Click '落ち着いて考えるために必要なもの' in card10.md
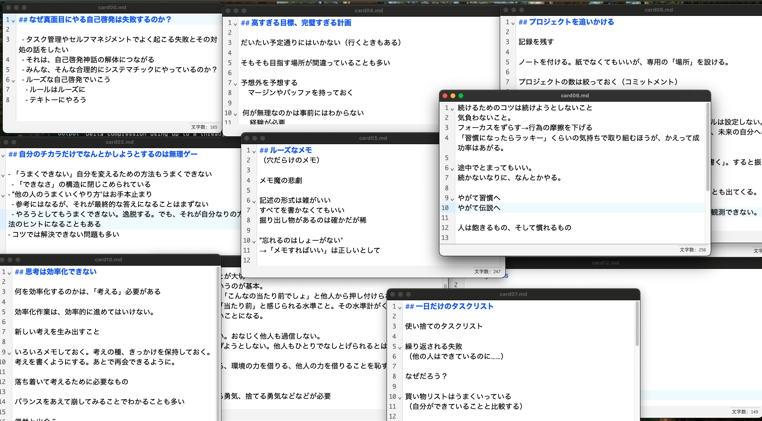The image size is (762, 421). click(72, 382)
